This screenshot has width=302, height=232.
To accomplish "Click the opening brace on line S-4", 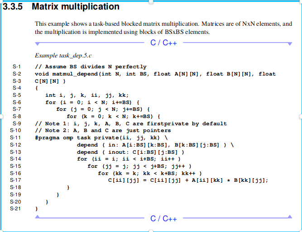I will click(36, 88).
